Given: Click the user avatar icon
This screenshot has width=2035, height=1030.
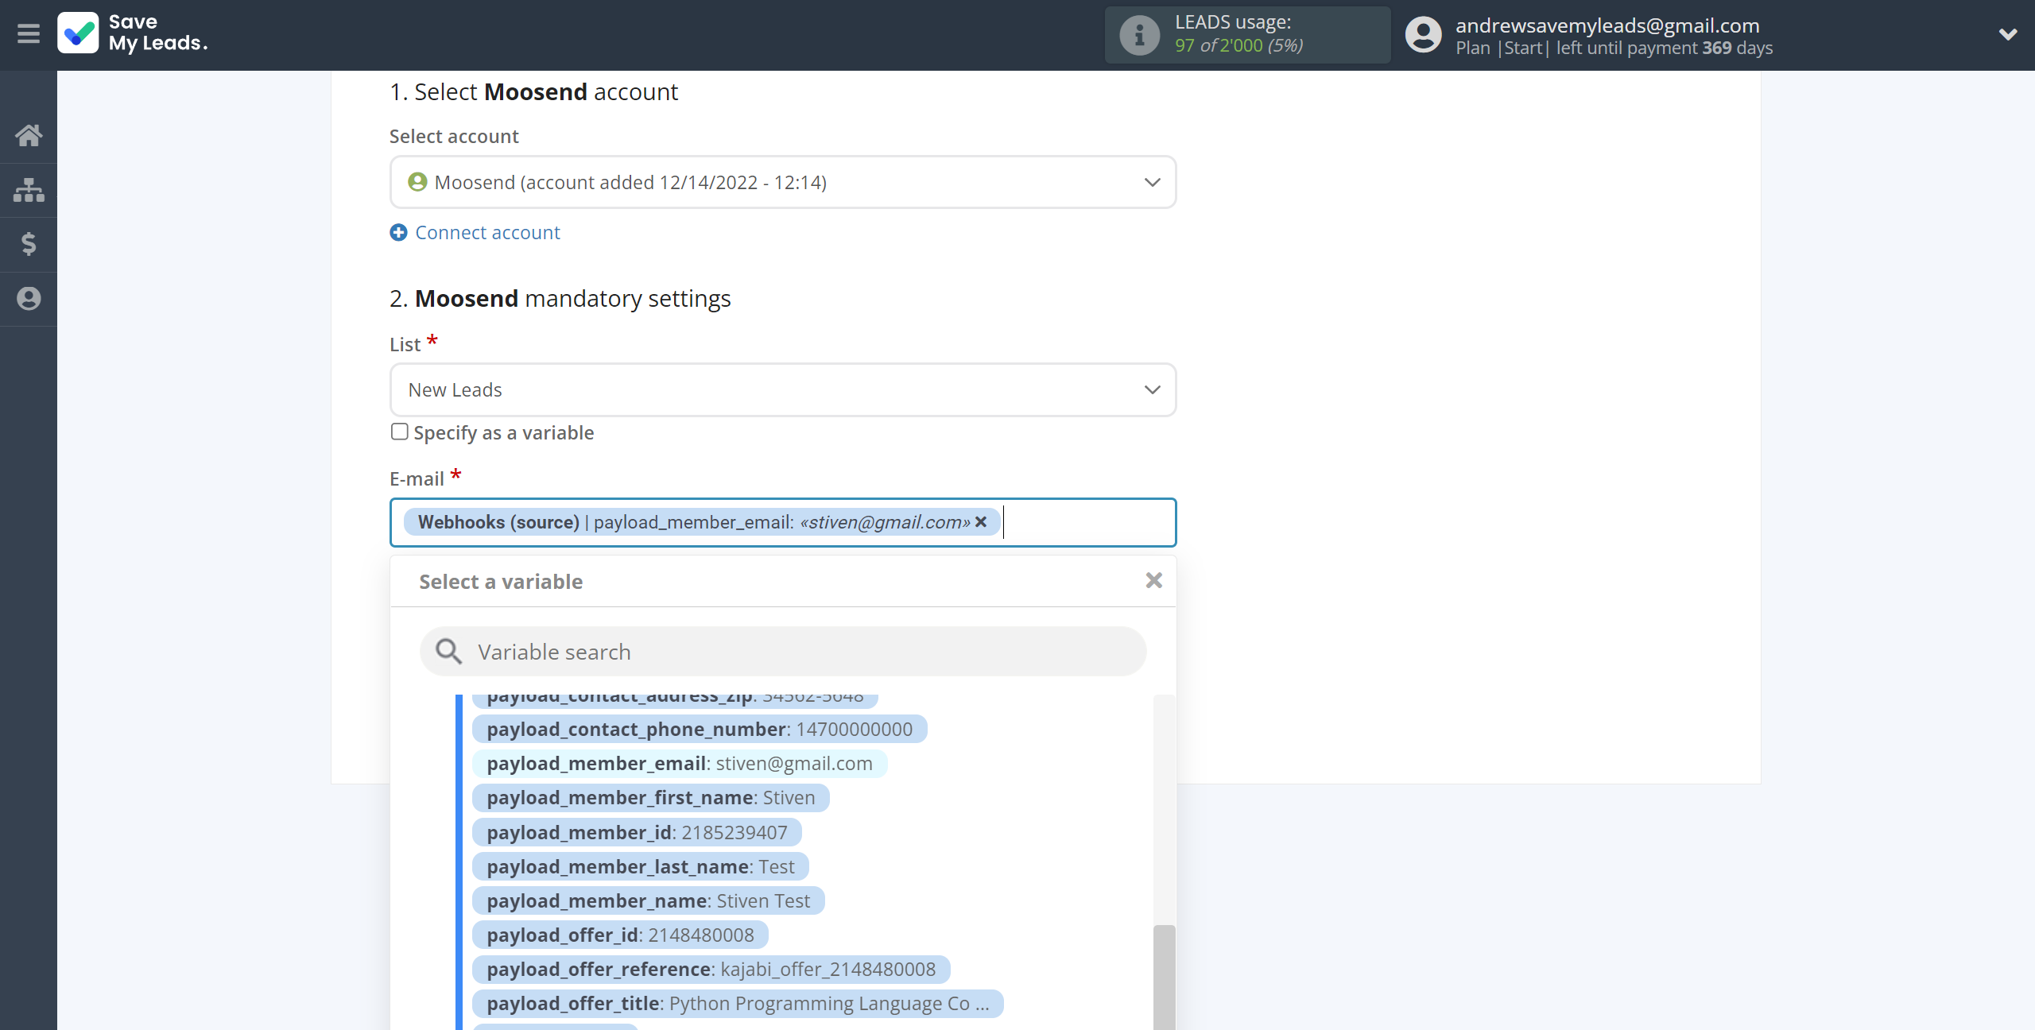Looking at the screenshot, I should pyautogui.click(x=1423, y=35).
